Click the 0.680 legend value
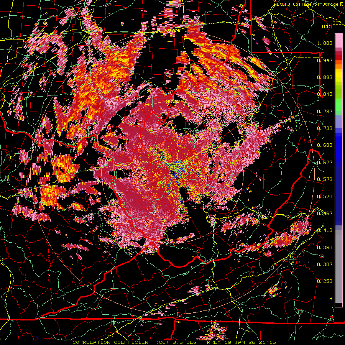Image resolution: width=345 pixels, height=345 pixels. pos(325,145)
